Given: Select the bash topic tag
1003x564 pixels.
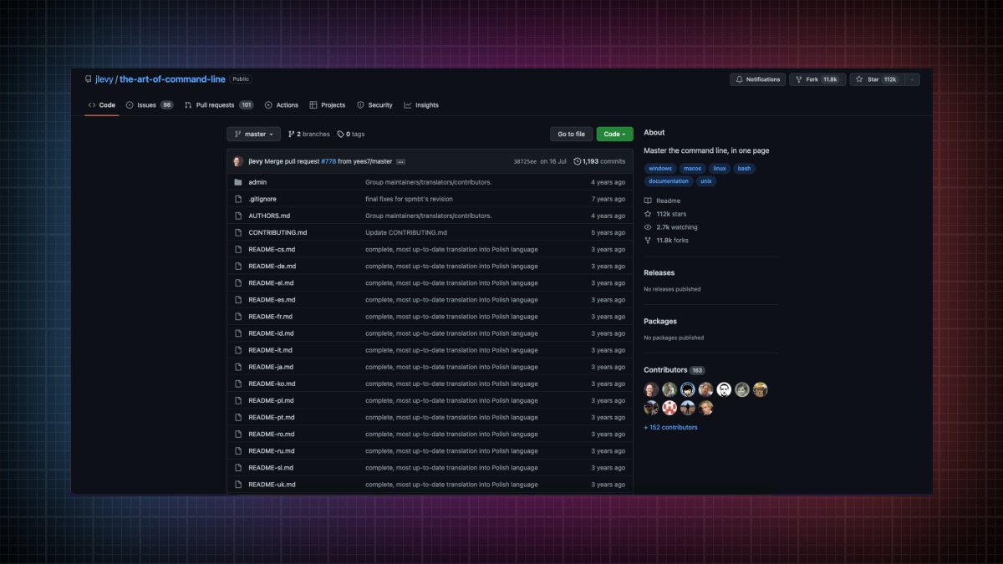Looking at the screenshot, I should tap(744, 169).
